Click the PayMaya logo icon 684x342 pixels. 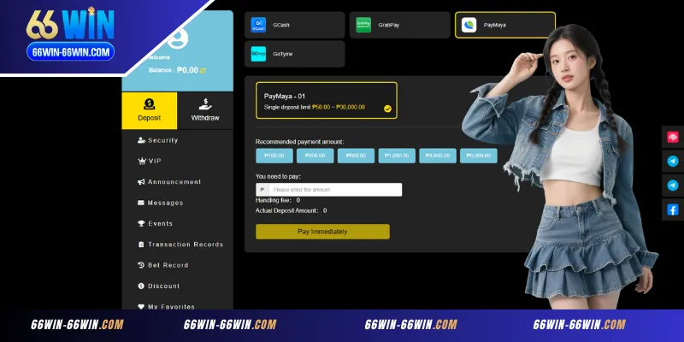pos(469,25)
